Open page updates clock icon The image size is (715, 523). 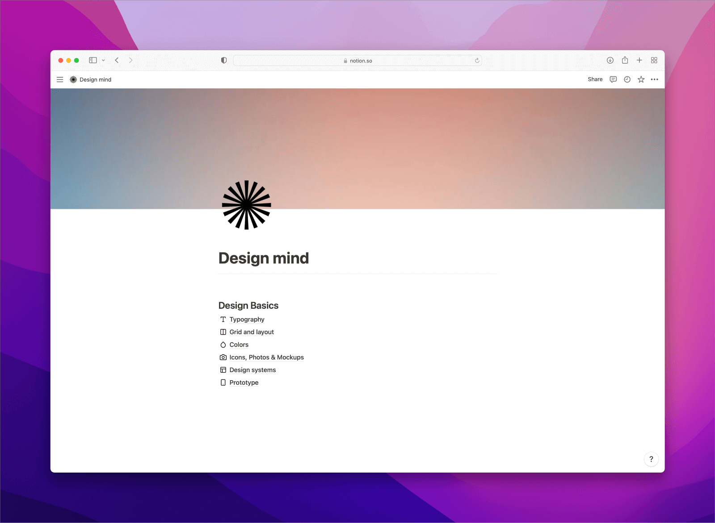click(627, 79)
